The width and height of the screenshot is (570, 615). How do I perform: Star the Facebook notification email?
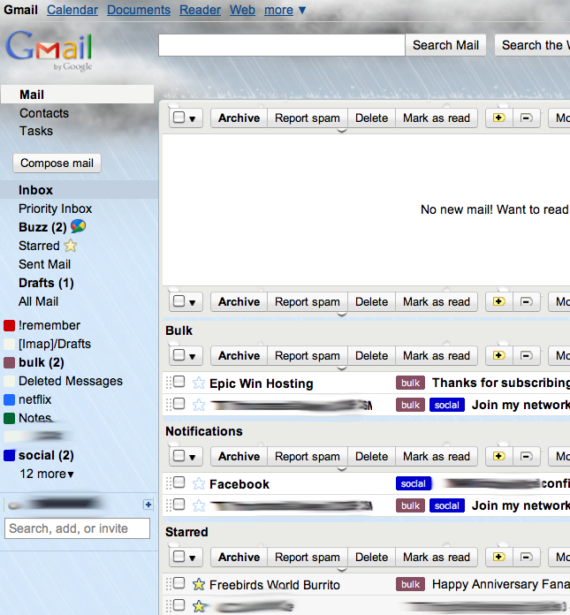(199, 483)
